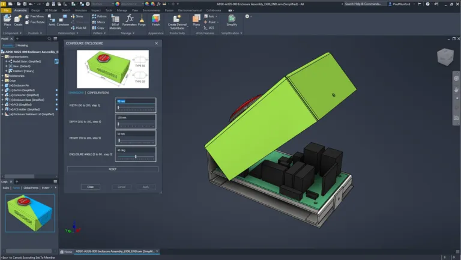Image resolution: width=461 pixels, height=260 pixels.
Task: Click the Cancel button in dialog
Action: [121, 187]
